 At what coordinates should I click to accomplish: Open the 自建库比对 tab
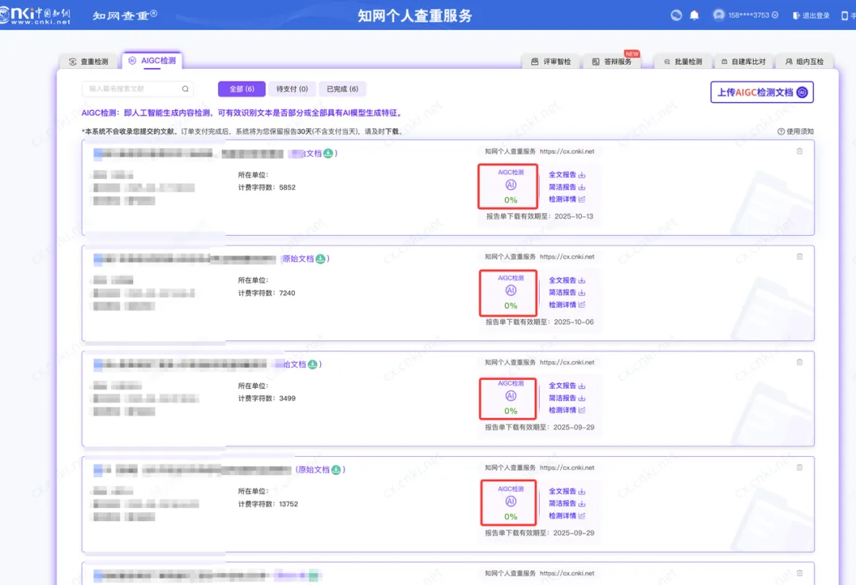(x=743, y=62)
